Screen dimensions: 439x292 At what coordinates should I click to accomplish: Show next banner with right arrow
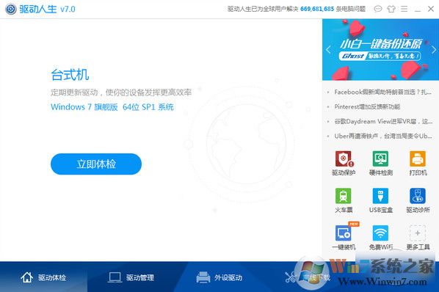[x=434, y=50]
